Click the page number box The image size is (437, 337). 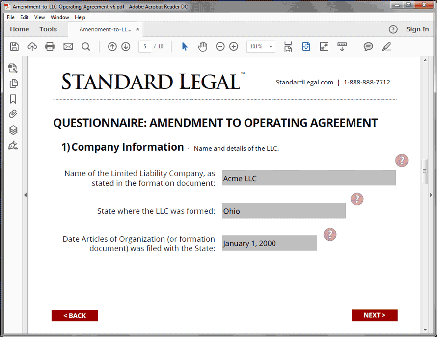[145, 46]
